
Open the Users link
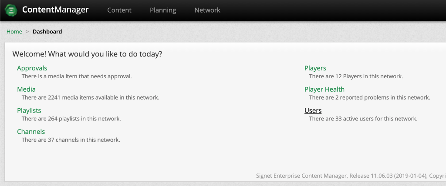(x=313, y=111)
